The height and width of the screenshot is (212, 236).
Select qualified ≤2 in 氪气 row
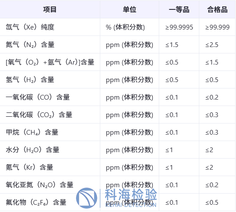pos(209,168)
